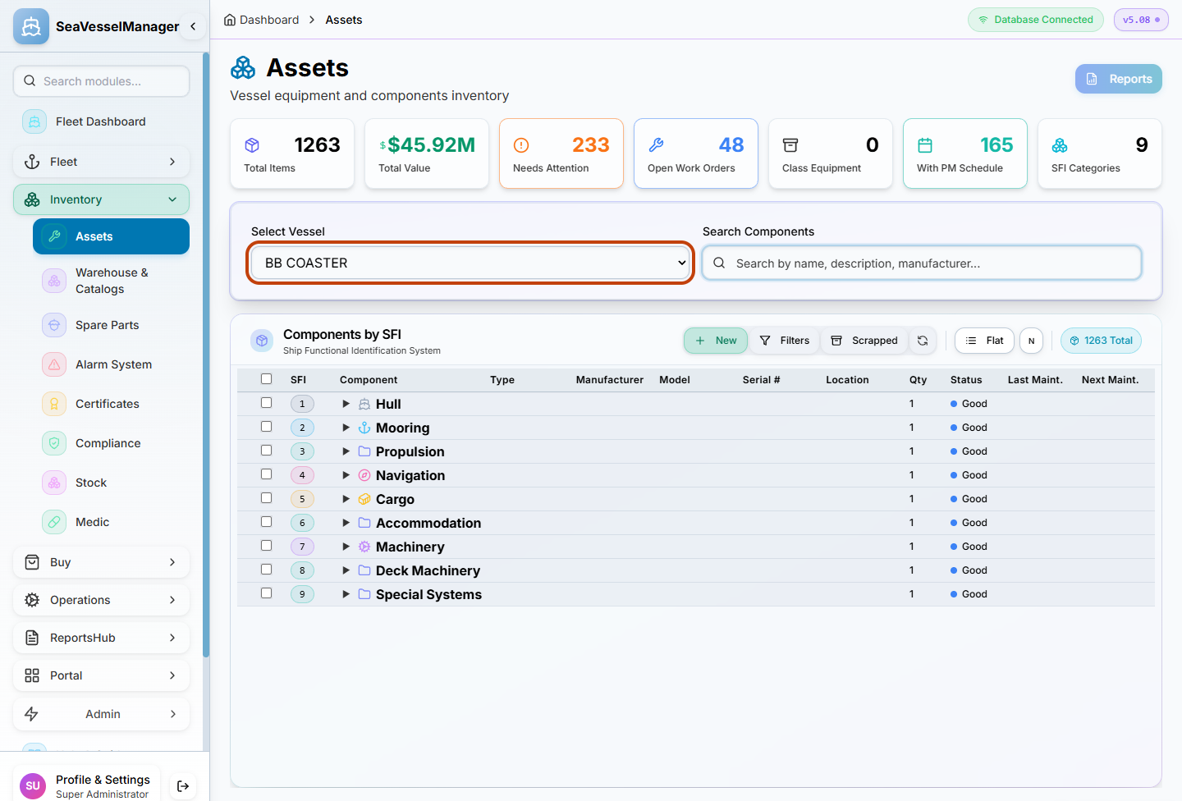Open the Portal sidebar menu
This screenshot has width=1182, height=801.
[x=101, y=675]
